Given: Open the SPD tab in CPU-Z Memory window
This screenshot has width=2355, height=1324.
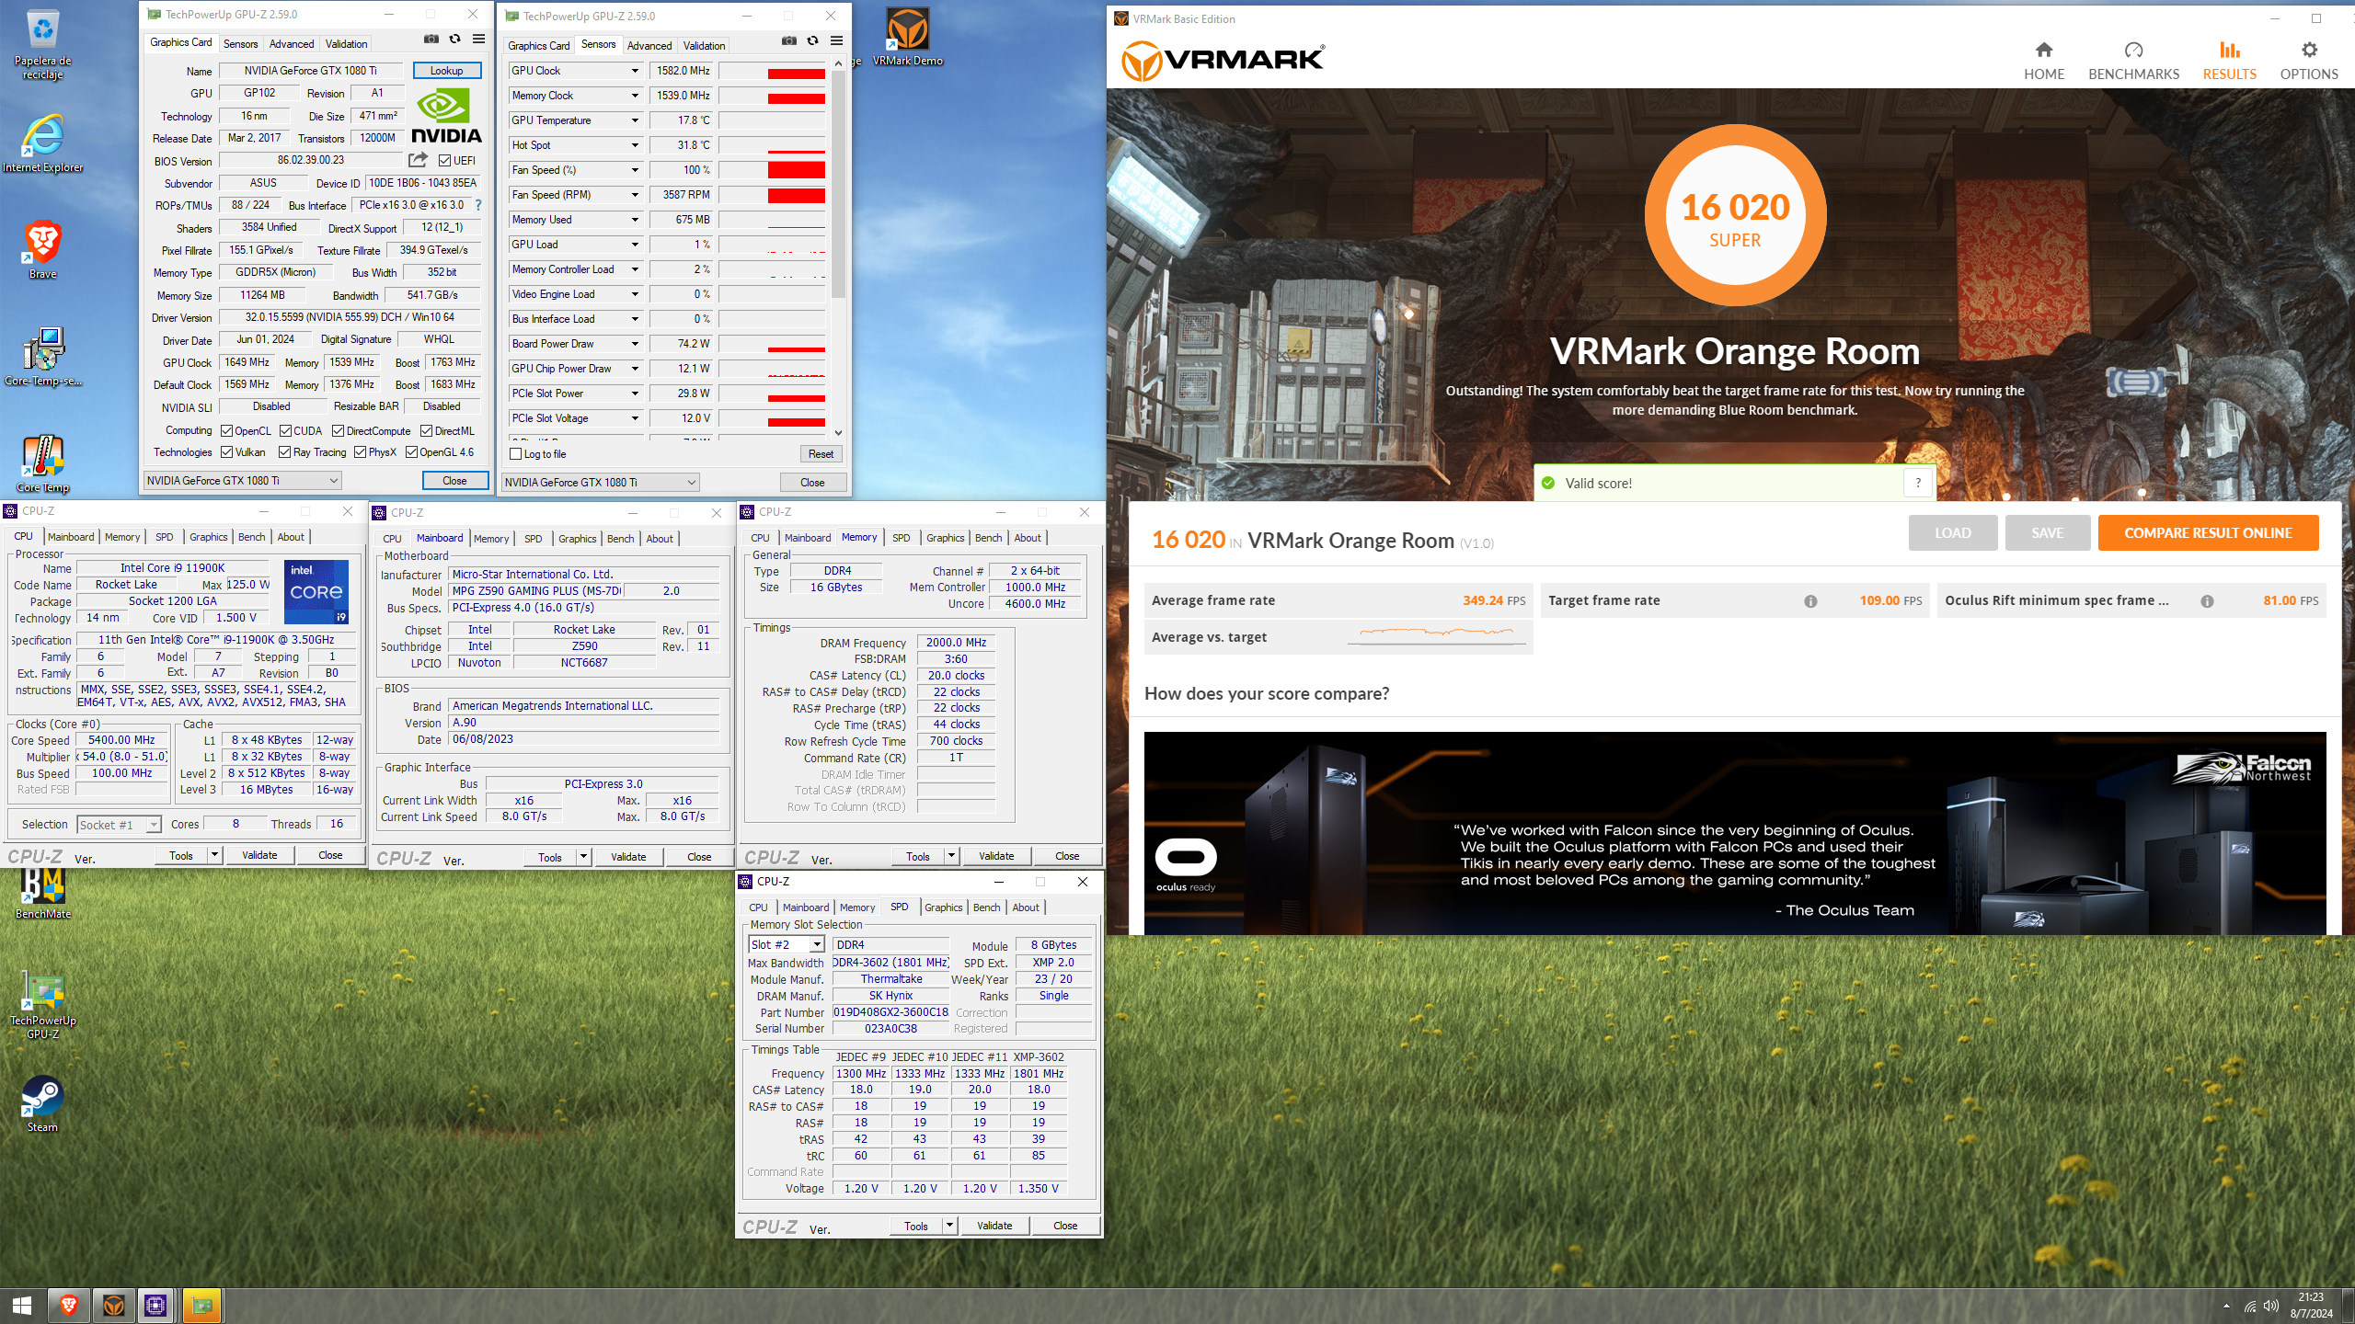Looking at the screenshot, I should pyautogui.click(x=902, y=538).
